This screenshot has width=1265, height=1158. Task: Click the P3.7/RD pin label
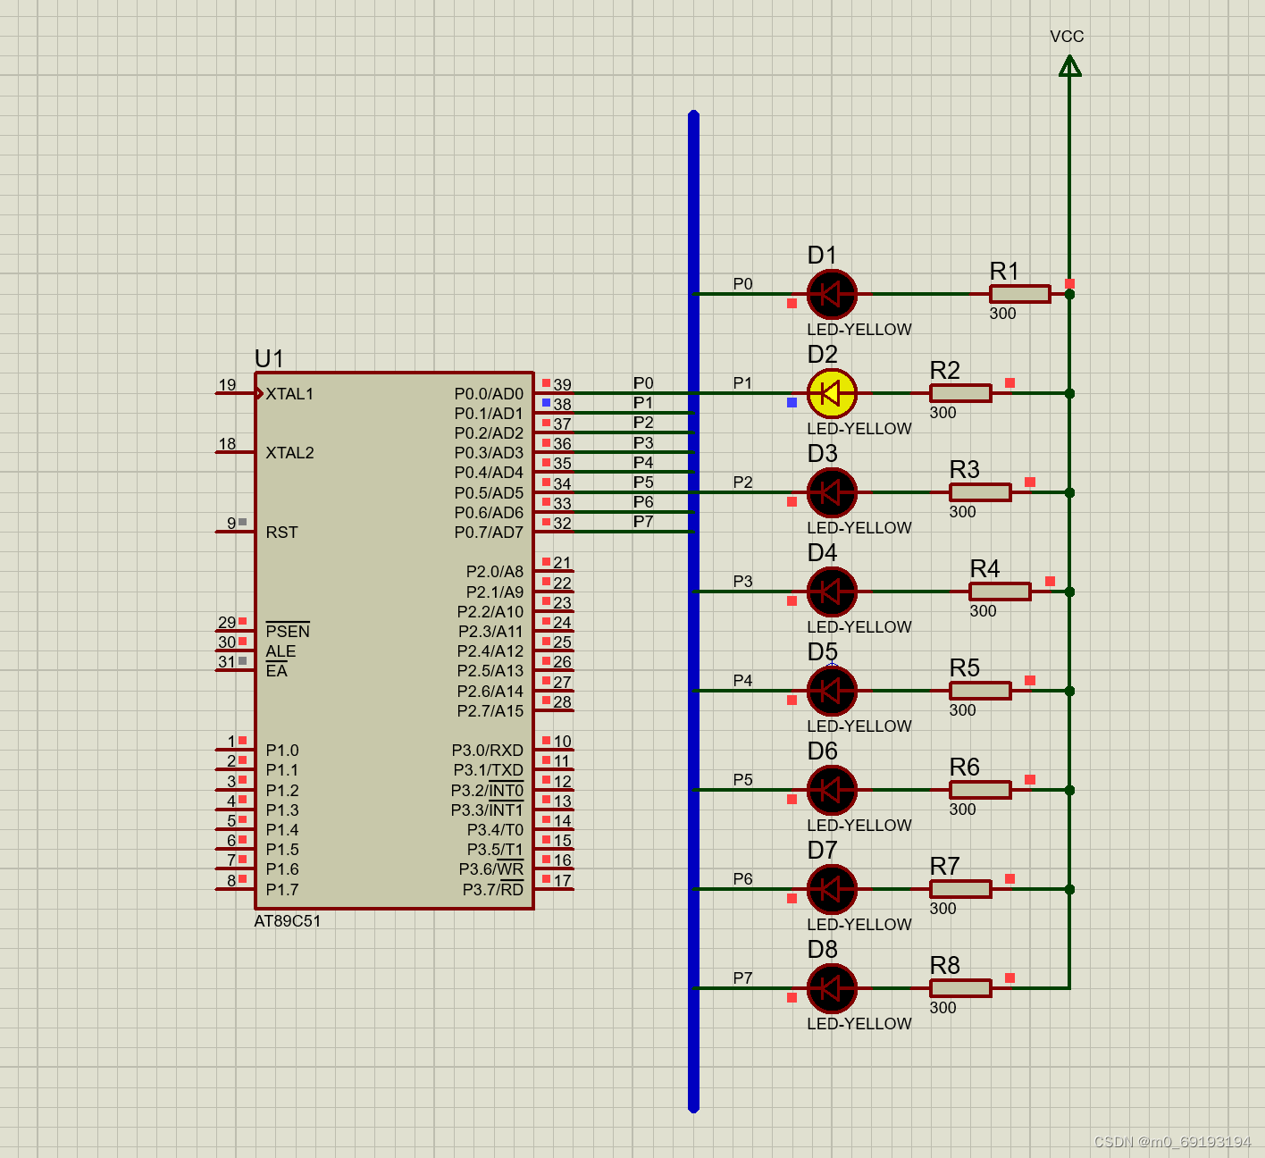(x=493, y=889)
